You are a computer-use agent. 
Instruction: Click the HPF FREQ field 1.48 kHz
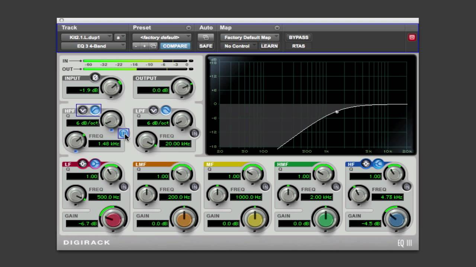click(104, 144)
